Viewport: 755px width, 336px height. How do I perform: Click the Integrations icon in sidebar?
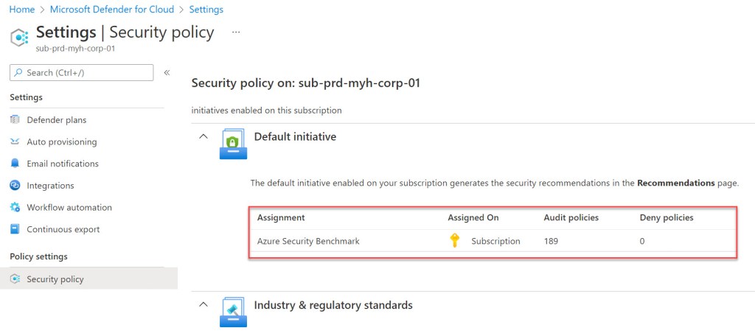click(15, 186)
